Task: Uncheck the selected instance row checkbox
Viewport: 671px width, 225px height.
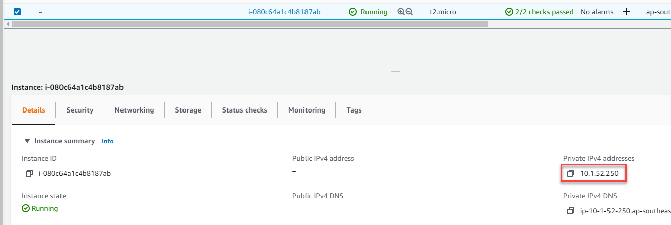Action: point(17,12)
